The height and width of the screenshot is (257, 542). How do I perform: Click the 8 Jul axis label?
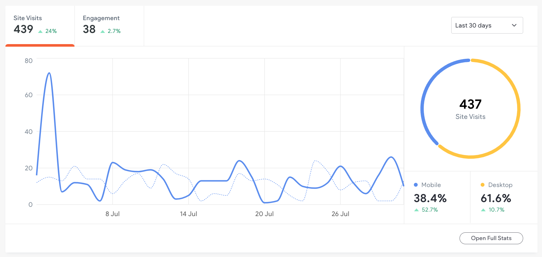coord(112,214)
